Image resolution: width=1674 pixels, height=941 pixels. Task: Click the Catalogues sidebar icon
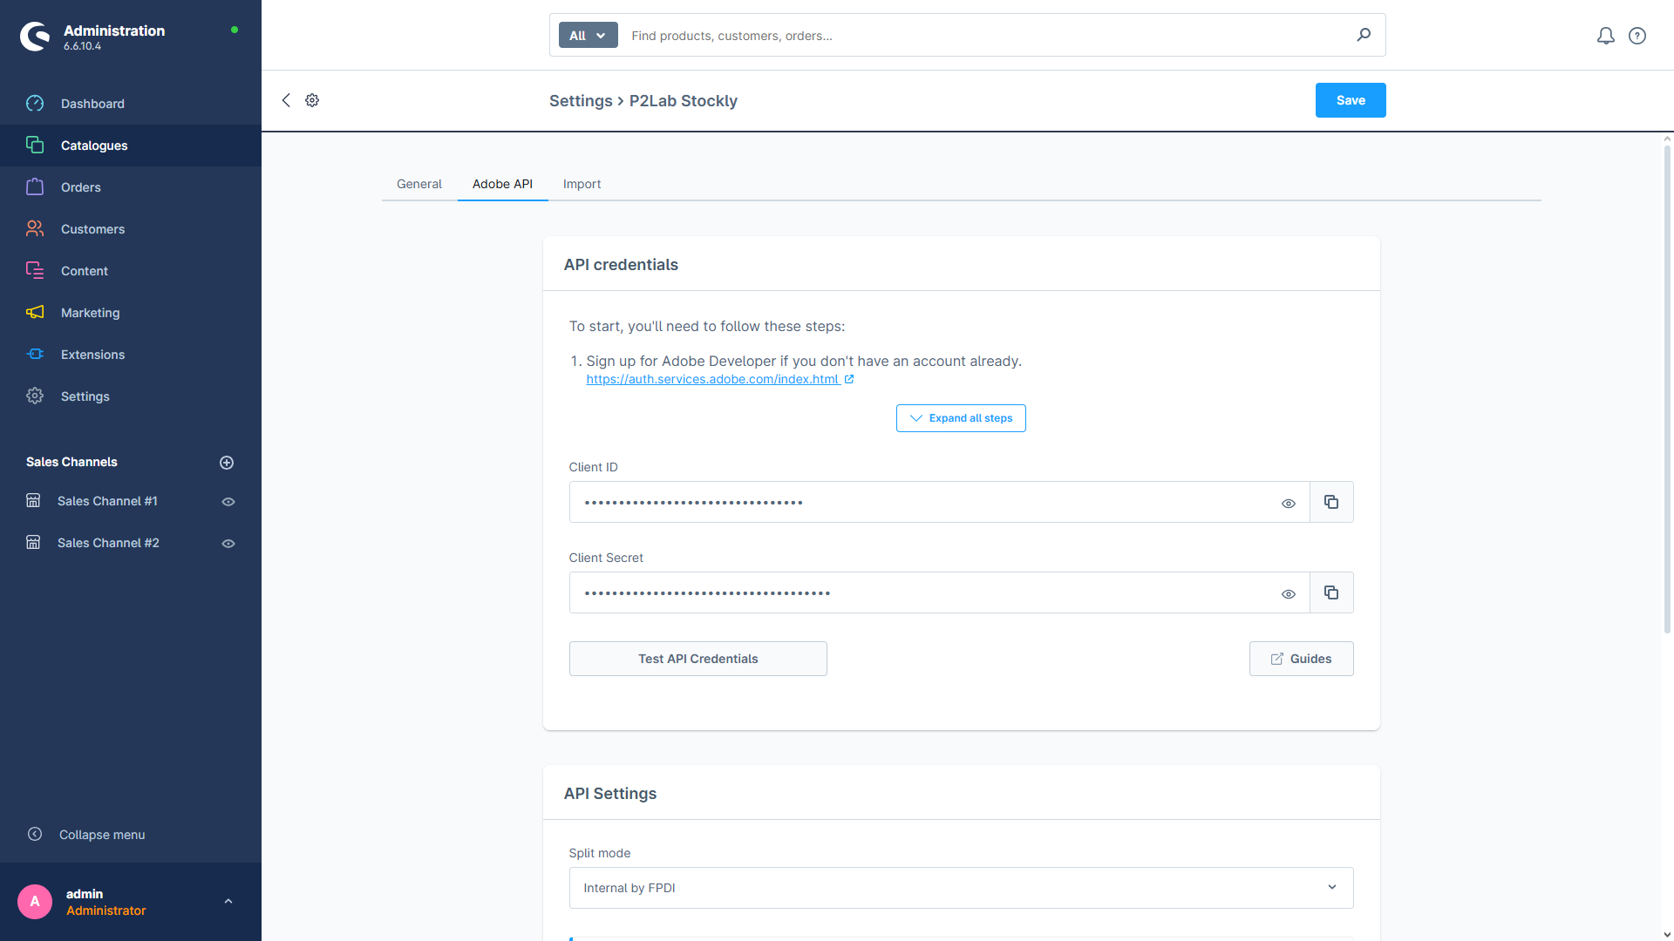(35, 146)
